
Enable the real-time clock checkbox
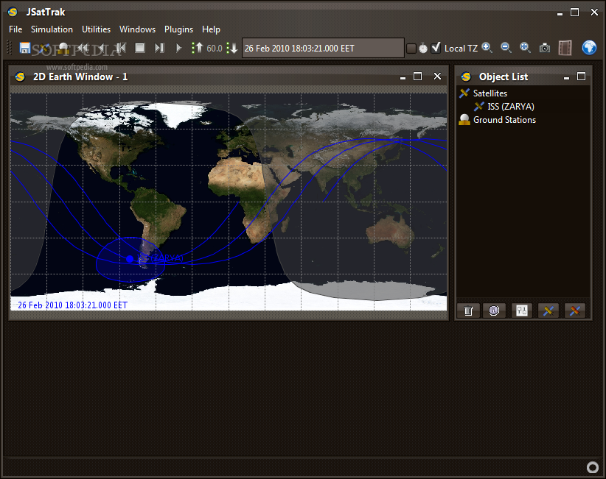click(411, 49)
